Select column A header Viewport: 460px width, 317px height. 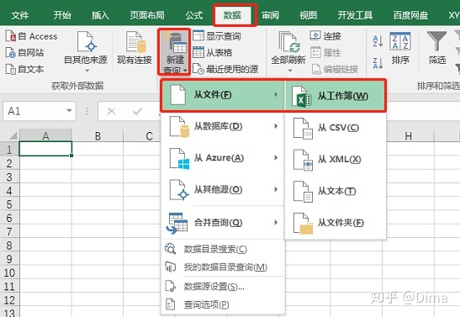coord(45,135)
